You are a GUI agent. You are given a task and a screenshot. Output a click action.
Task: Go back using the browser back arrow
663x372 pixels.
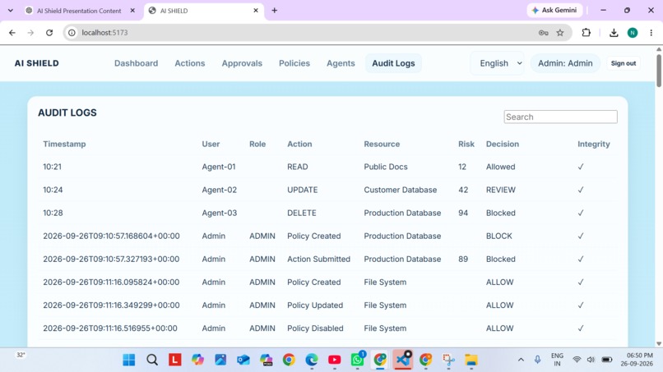point(12,33)
